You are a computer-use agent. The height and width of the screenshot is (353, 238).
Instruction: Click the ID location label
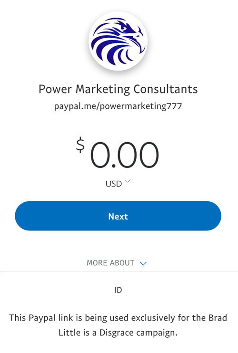pos(118,290)
